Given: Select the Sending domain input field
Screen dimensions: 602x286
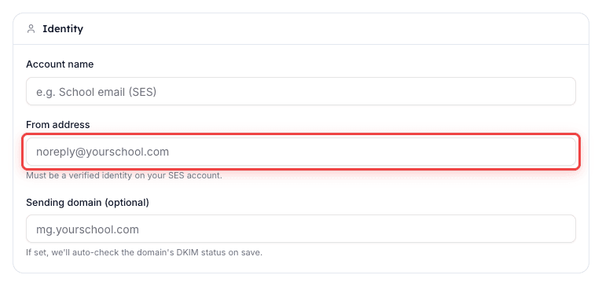Looking at the screenshot, I should click(301, 229).
